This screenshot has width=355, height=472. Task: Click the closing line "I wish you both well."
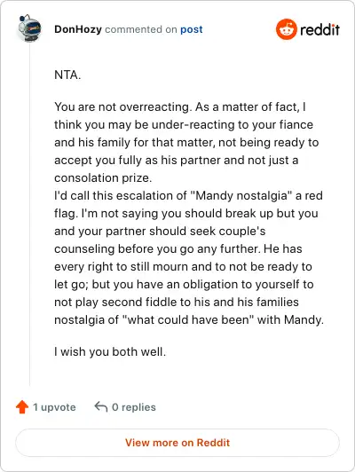click(110, 351)
